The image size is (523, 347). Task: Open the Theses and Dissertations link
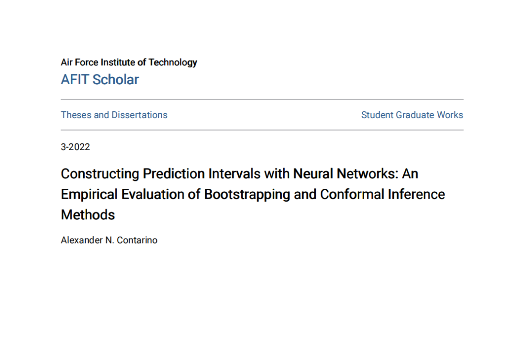coord(114,115)
